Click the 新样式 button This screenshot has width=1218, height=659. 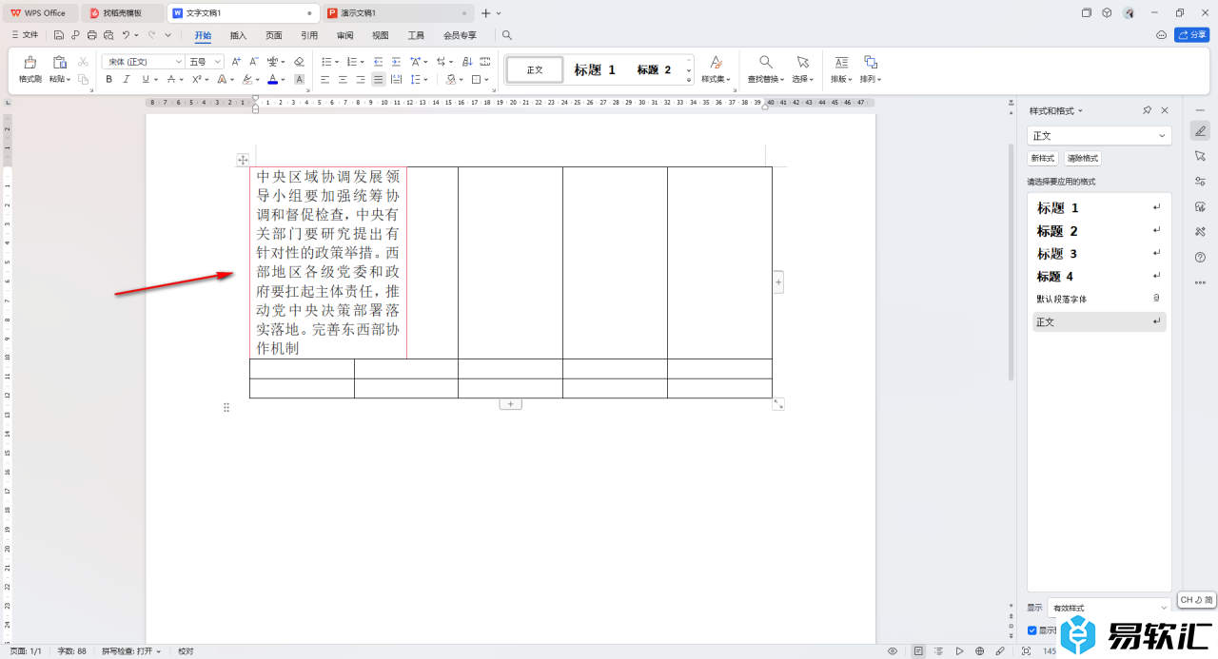pos(1043,159)
